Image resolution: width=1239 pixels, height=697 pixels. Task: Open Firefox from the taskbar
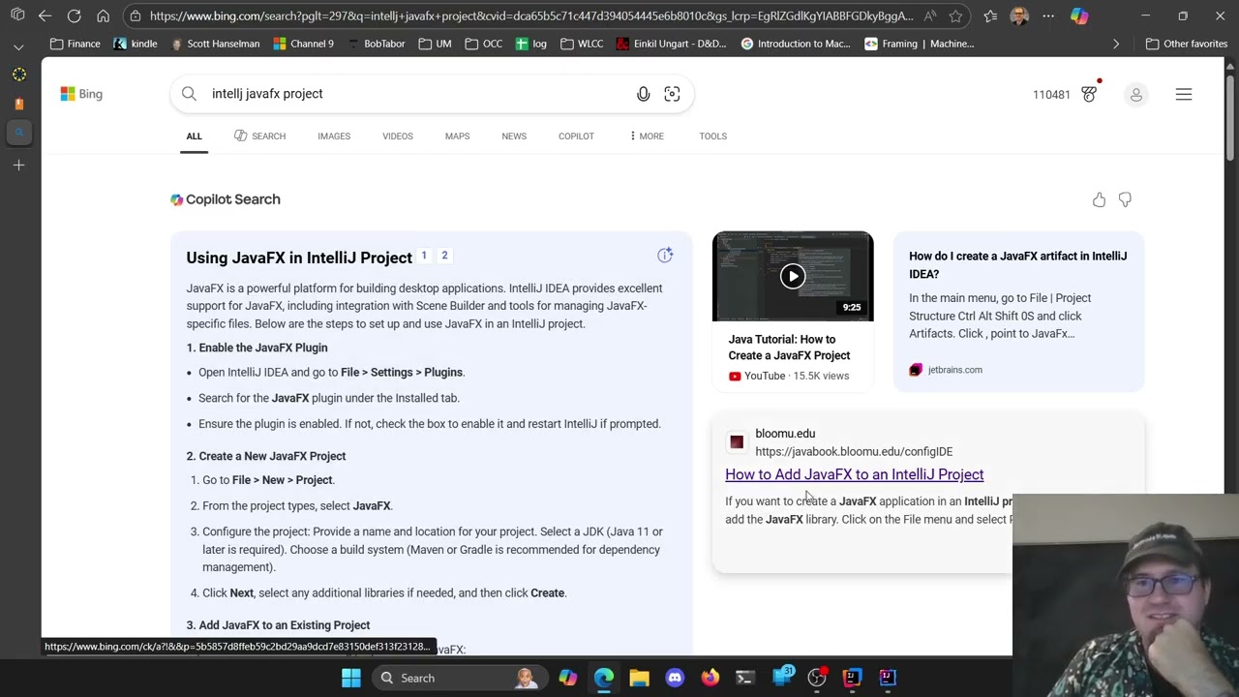pos(710,678)
